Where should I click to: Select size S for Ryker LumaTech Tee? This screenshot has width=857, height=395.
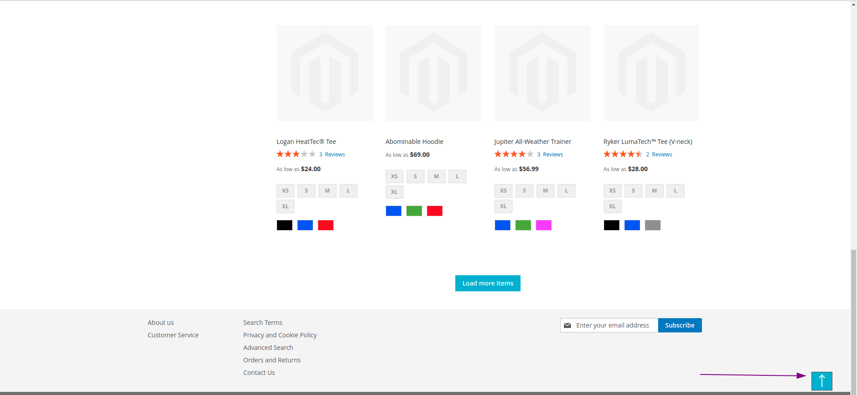634,191
